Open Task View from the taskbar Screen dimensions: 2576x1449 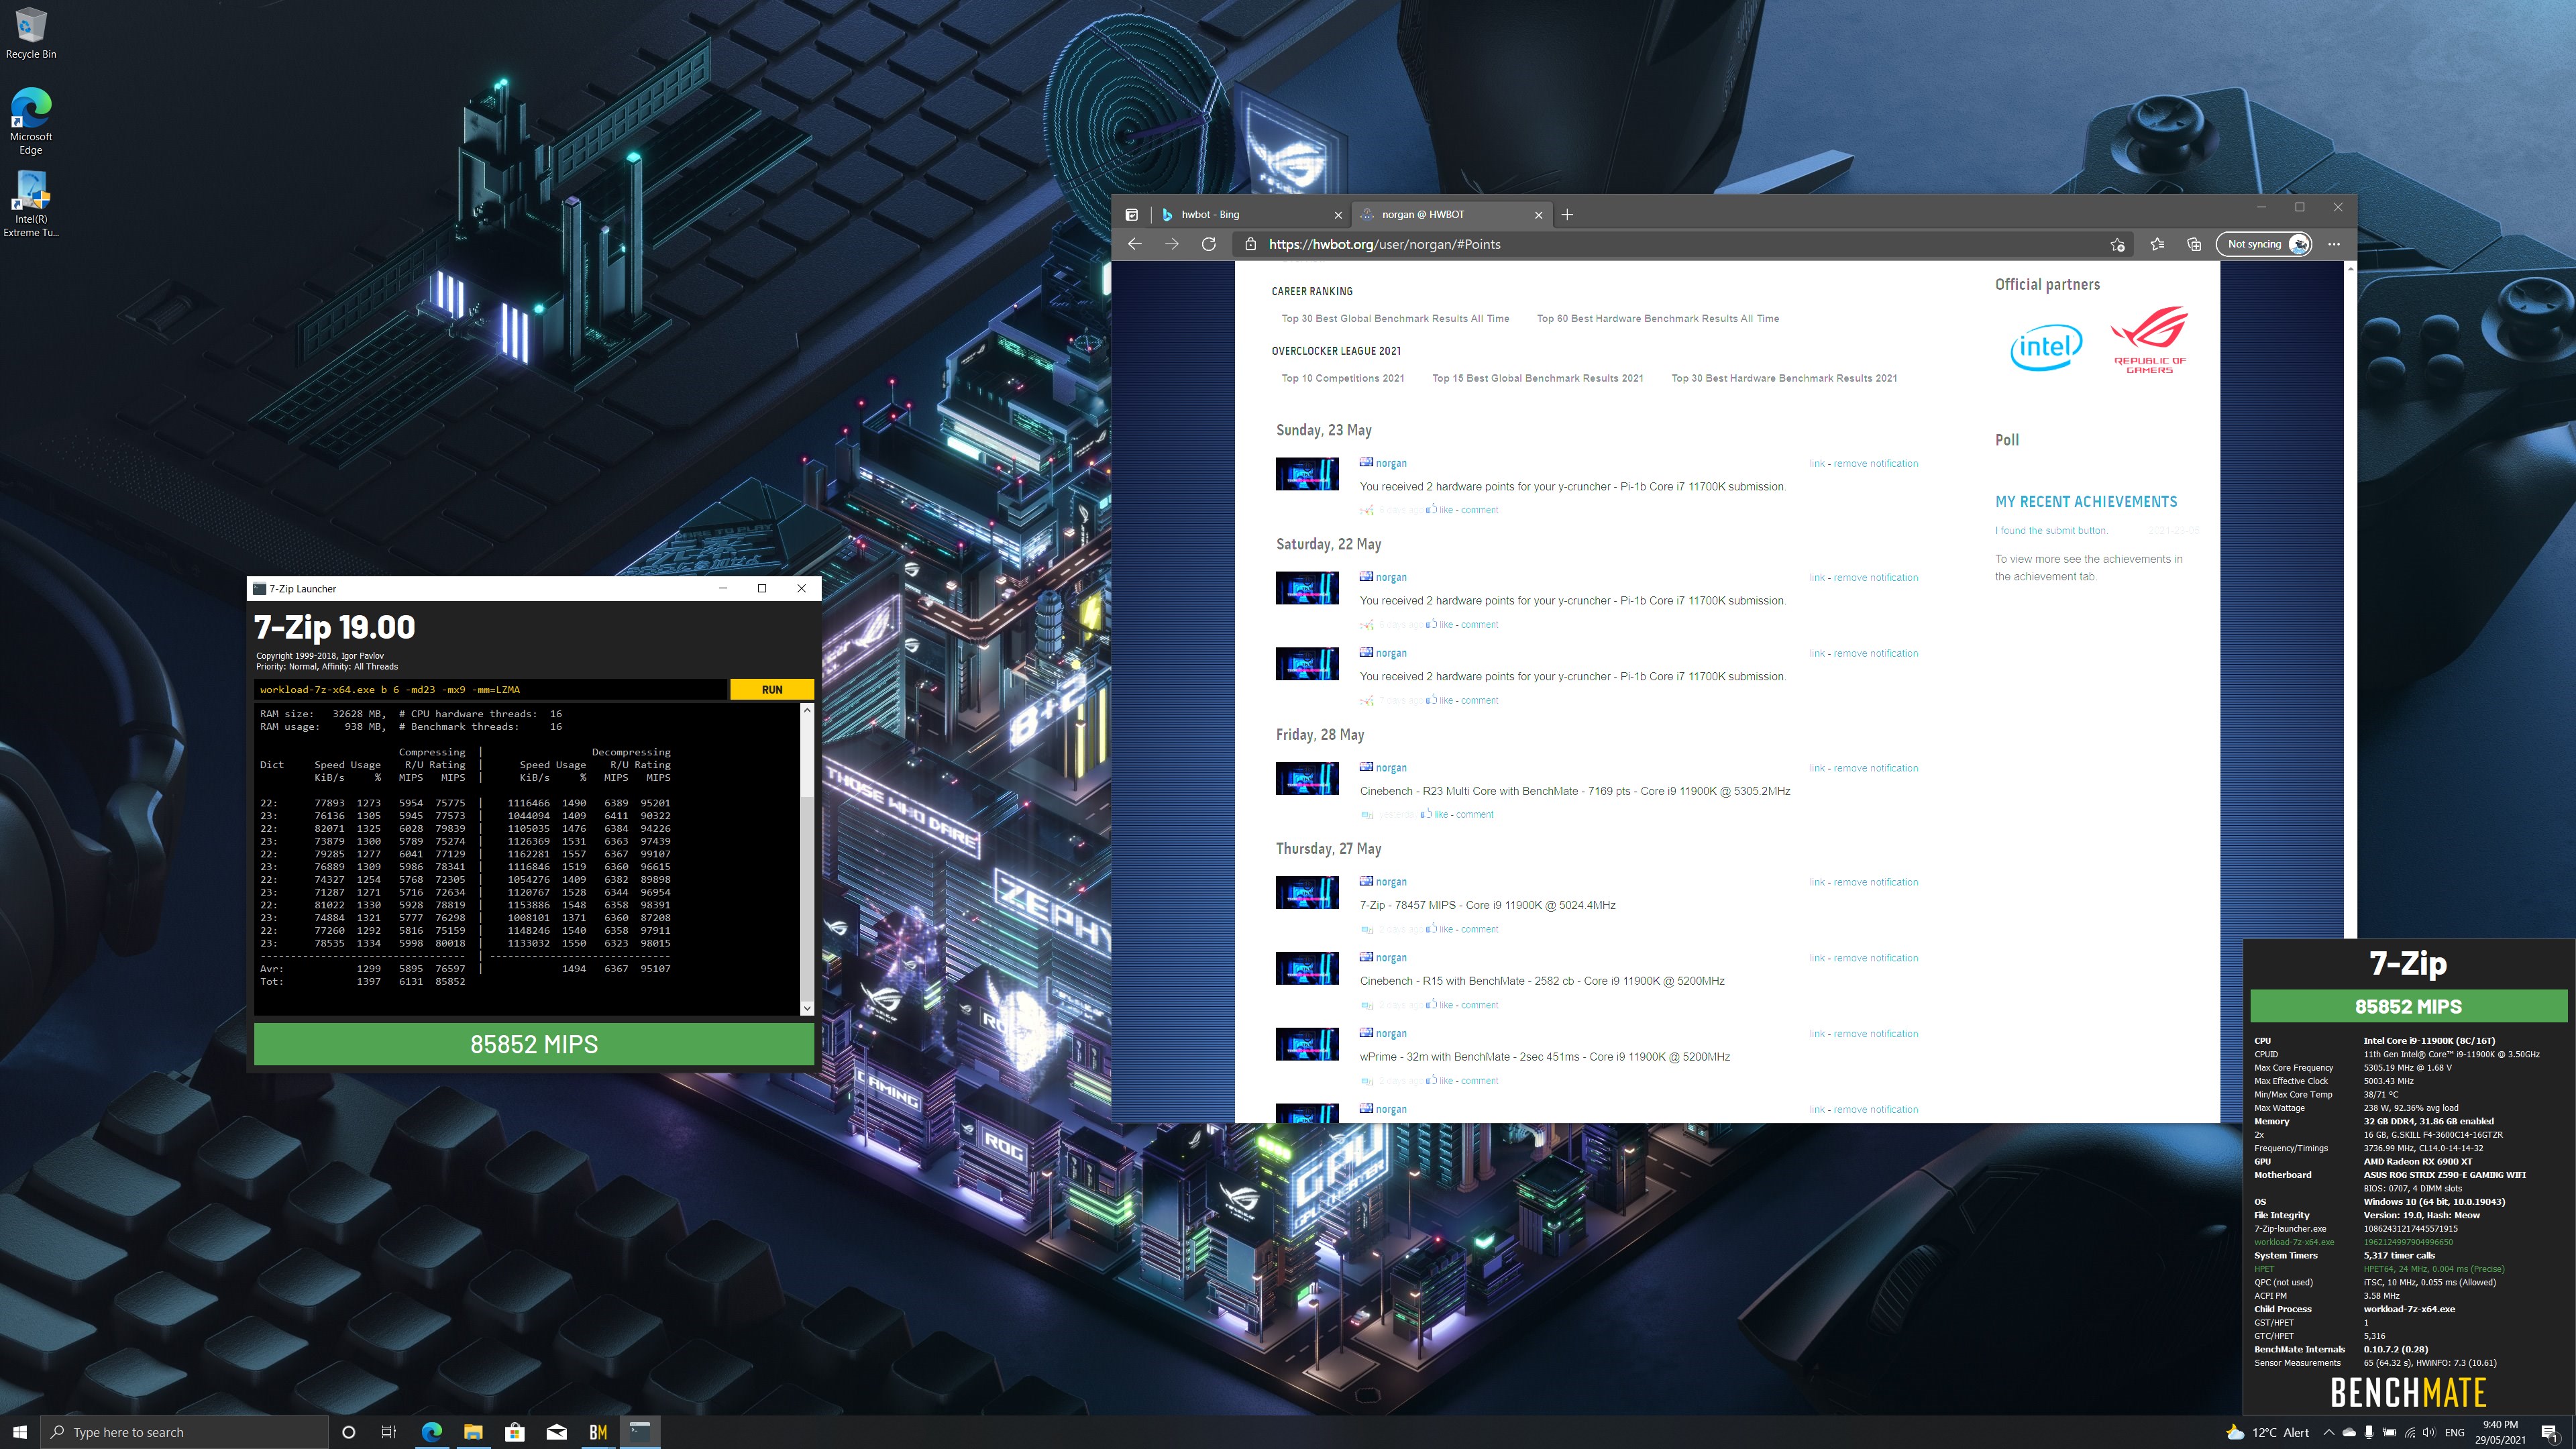point(389,1432)
